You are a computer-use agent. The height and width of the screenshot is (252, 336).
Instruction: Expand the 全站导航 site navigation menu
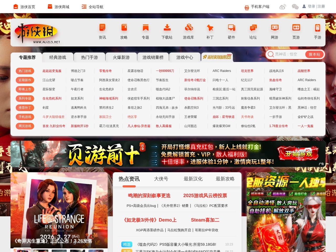(93, 7)
